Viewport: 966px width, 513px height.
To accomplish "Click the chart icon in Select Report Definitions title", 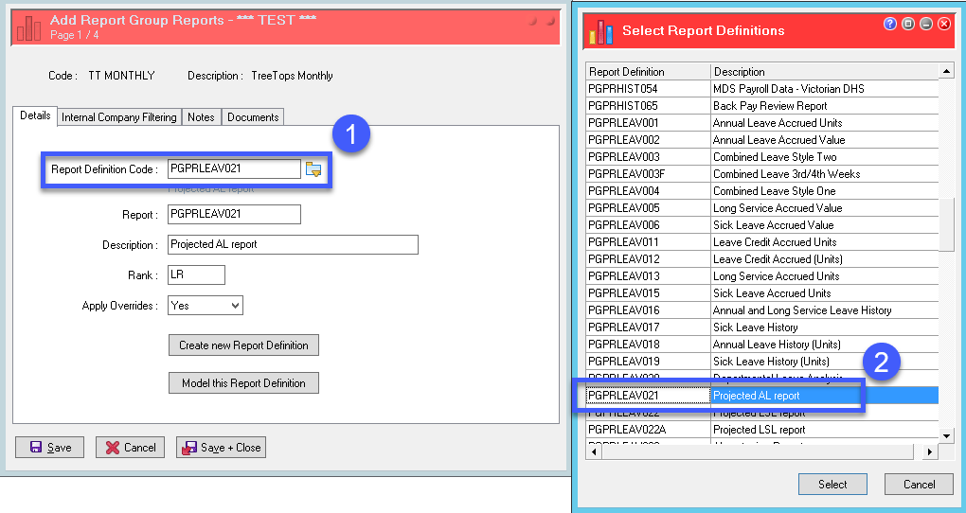I will 600,33.
